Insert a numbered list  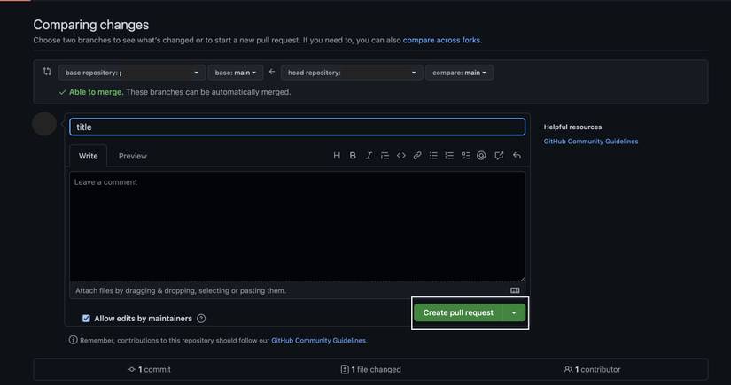[449, 156]
